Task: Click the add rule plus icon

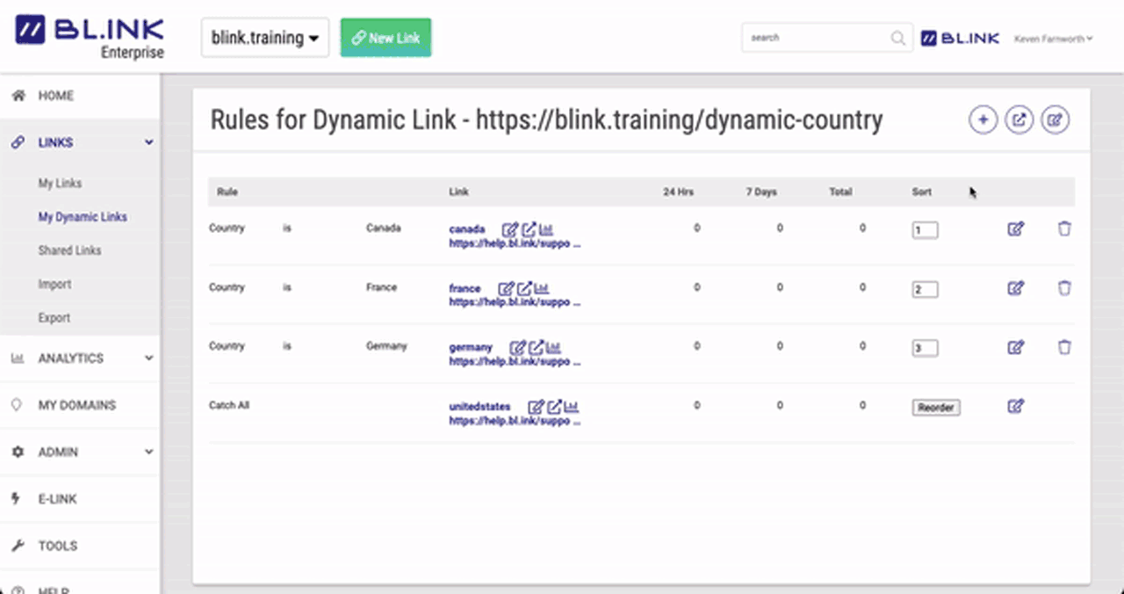Action: point(983,120)
